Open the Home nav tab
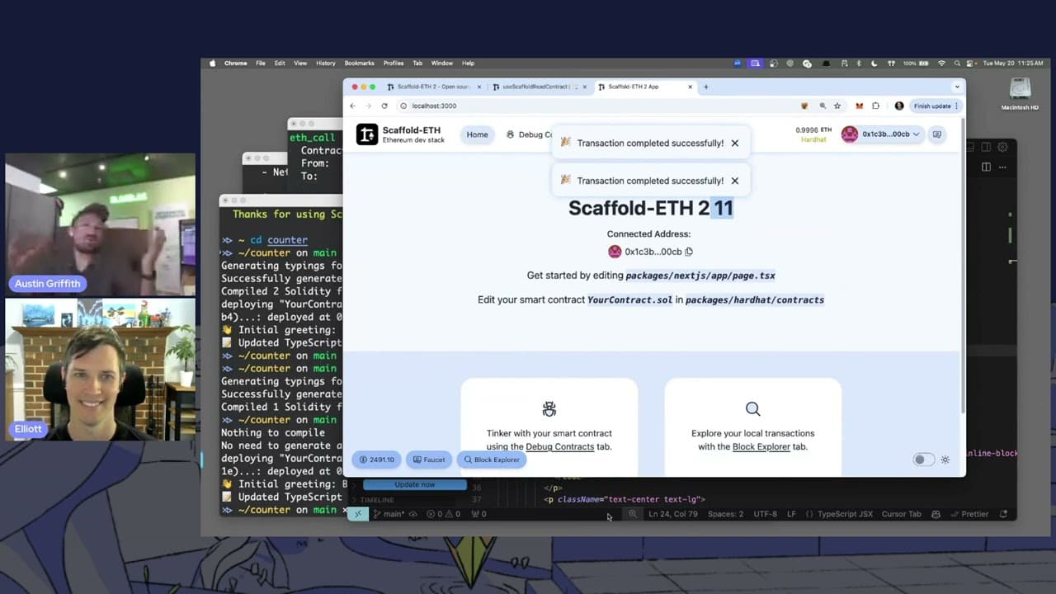The height and width of the screenshot is (594, 1056). point(477,134)
